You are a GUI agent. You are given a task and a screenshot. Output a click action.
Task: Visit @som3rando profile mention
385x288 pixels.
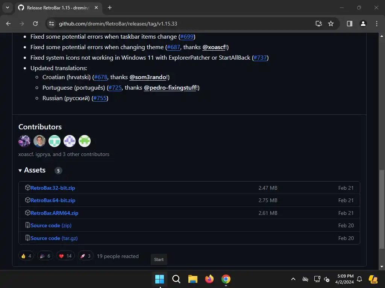tap(148, 77)
